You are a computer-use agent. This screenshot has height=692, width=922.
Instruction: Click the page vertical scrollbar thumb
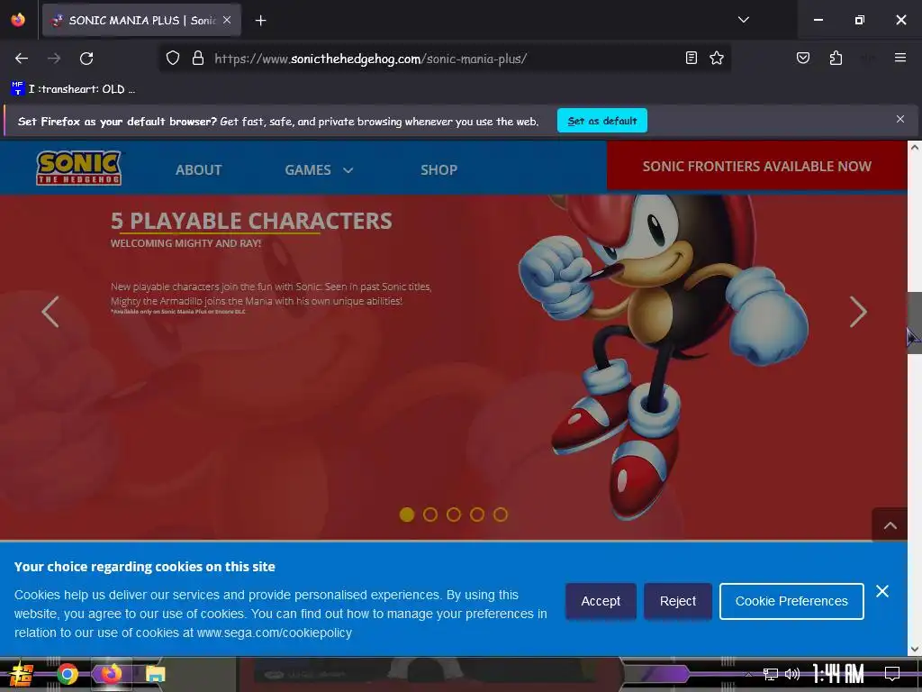point(915,323)
